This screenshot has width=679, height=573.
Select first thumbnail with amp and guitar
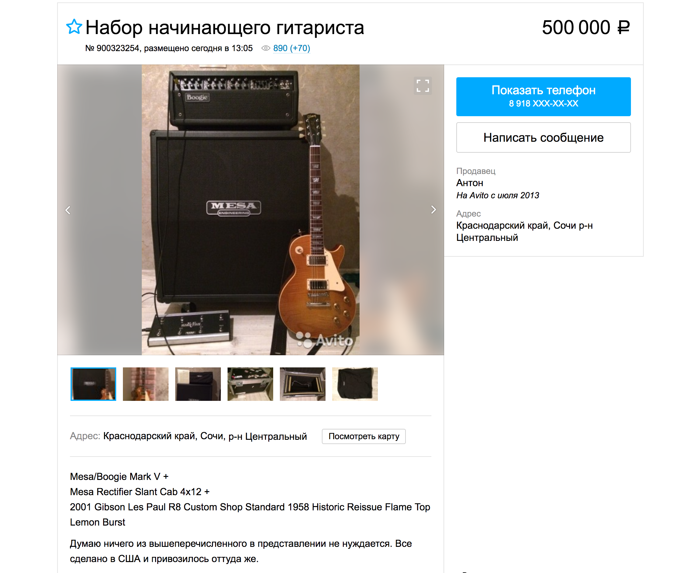tap(93, 384)
